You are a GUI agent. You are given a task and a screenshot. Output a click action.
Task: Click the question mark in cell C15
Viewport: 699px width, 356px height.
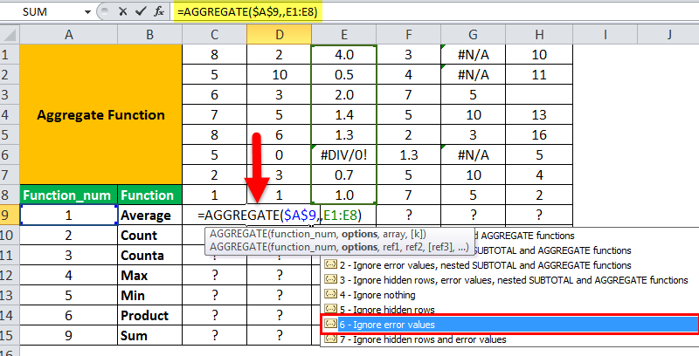214,335
